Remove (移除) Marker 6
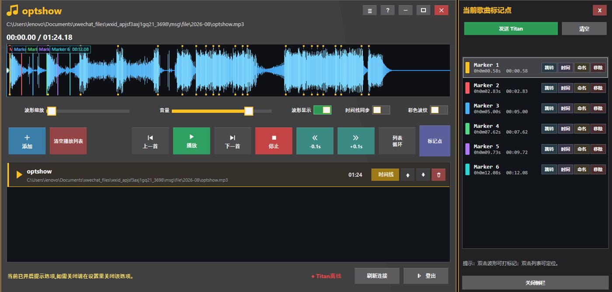Image resolution: width=612 pixels, height=292 pixels. [x=598, y=169]
